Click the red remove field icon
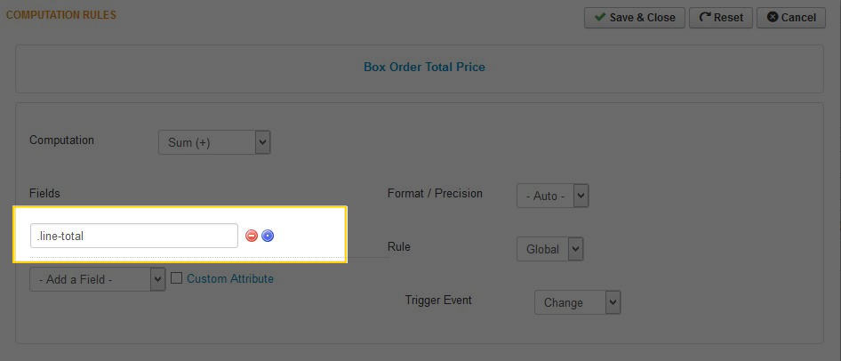This screenshot has width=841, height=361. tap(252, 236)
